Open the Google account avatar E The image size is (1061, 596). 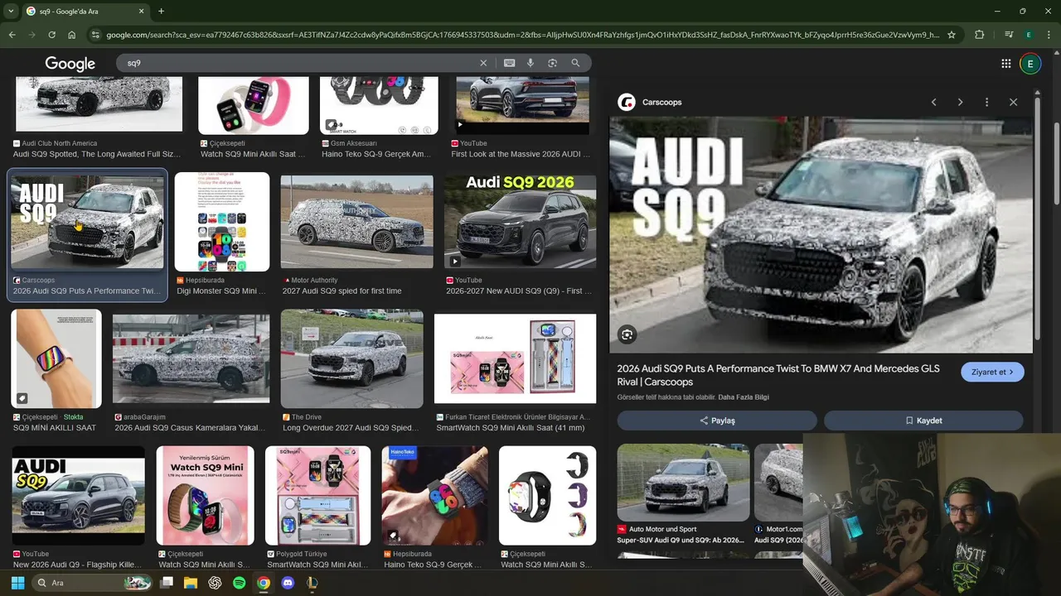coord(1030,64)
